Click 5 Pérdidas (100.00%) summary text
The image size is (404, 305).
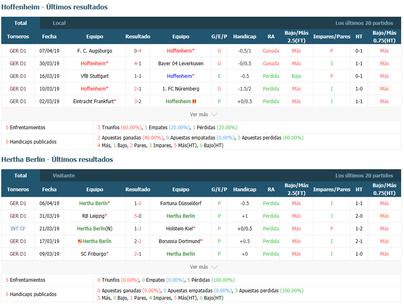[211, 280]
